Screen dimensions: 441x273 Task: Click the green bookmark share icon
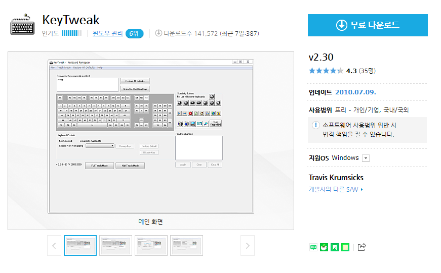[x=334, y=247]
